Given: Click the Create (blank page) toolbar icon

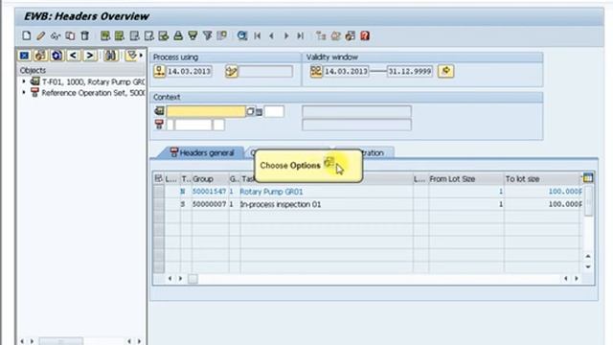Looking at the screenshot, I should pyautogui.click(x=26, y=36).
